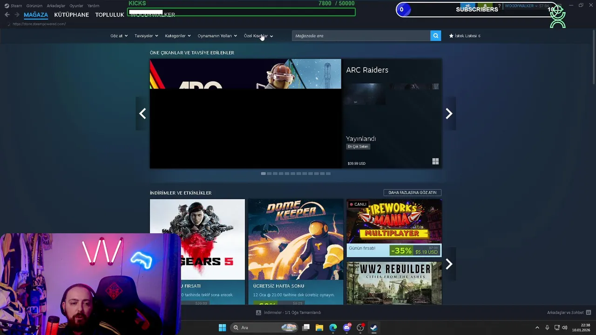Open Arkadaşlar ve Sohbet
This screenshot has width=596, height=335.
[x=565, y=313]
